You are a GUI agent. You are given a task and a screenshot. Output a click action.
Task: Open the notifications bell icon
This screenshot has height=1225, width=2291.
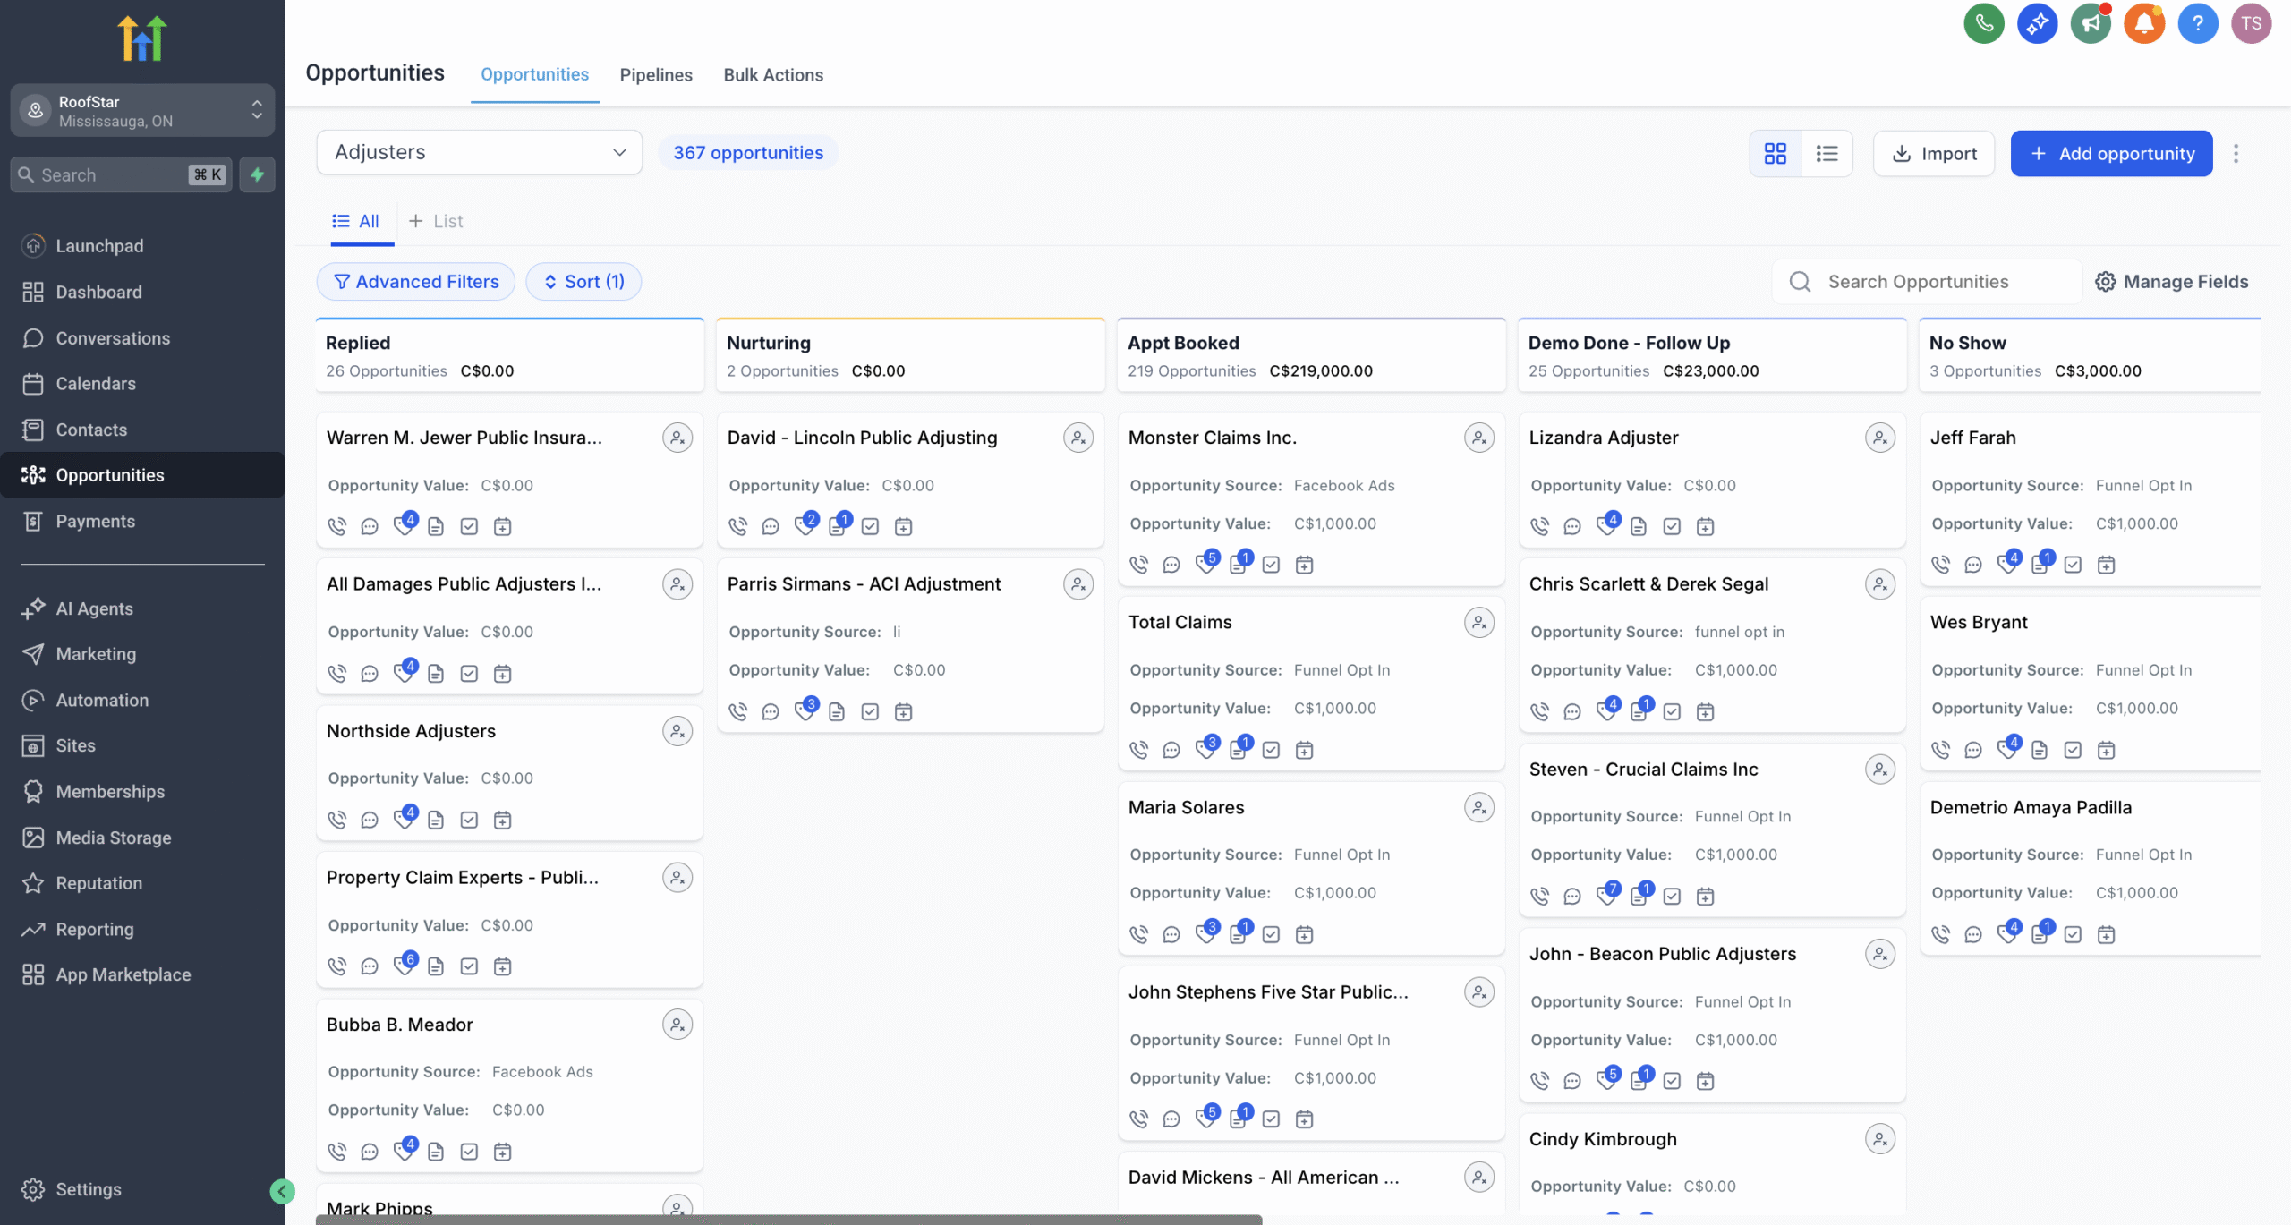[x=2143, y=23]
